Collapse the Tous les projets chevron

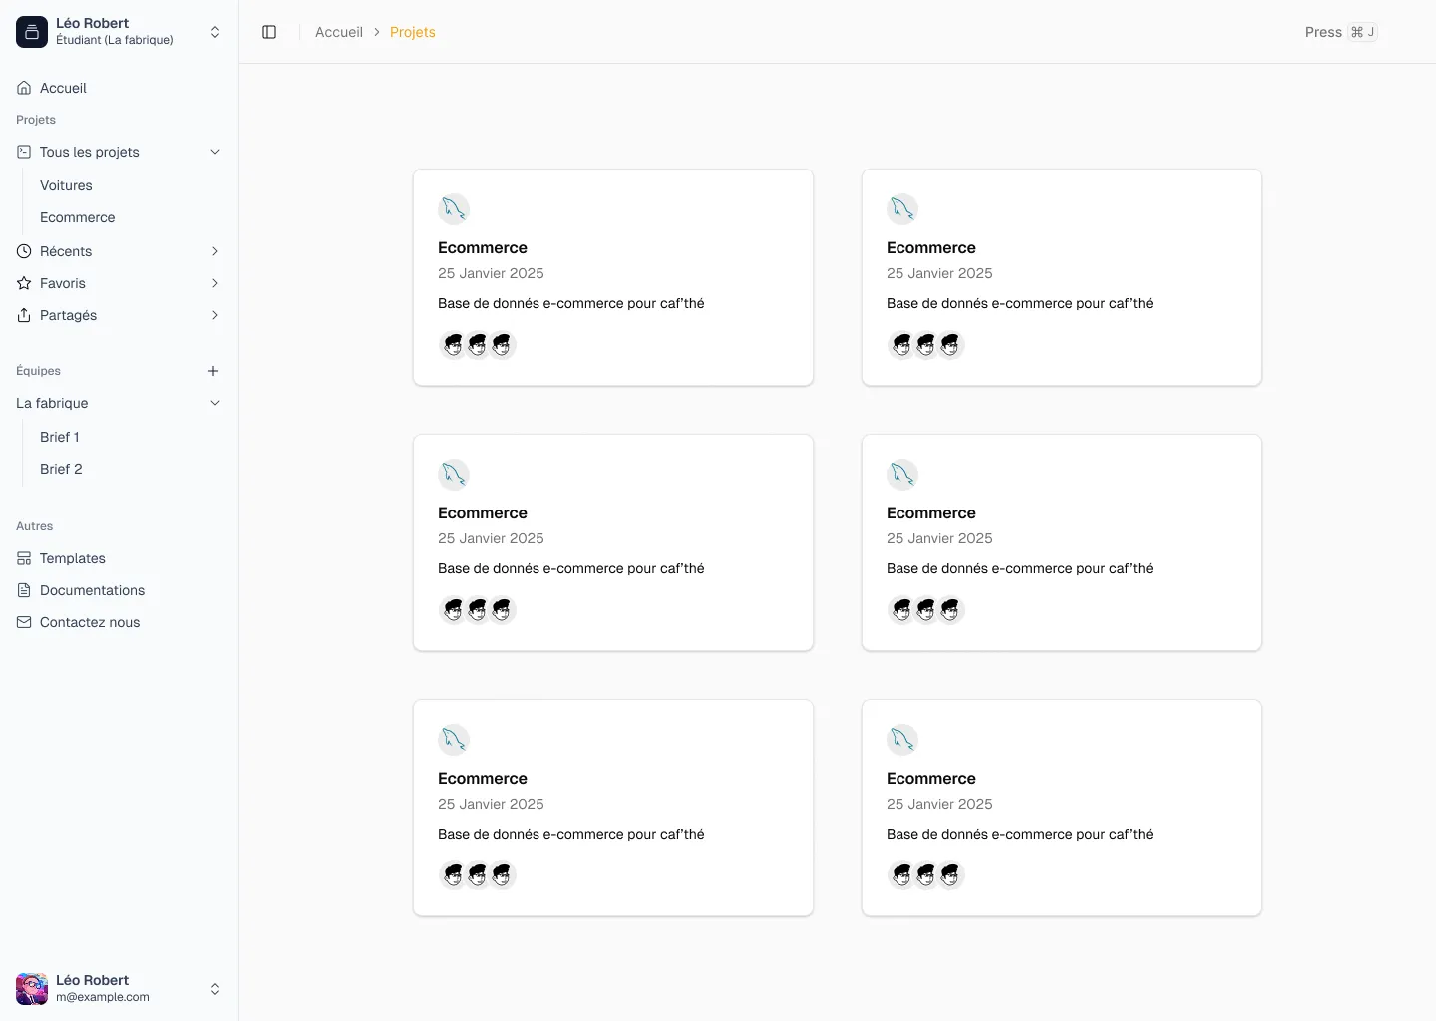[215, 152]
